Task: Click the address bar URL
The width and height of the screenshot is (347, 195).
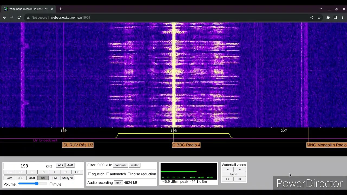Action: pyautogui.click(x=70, y=17)
